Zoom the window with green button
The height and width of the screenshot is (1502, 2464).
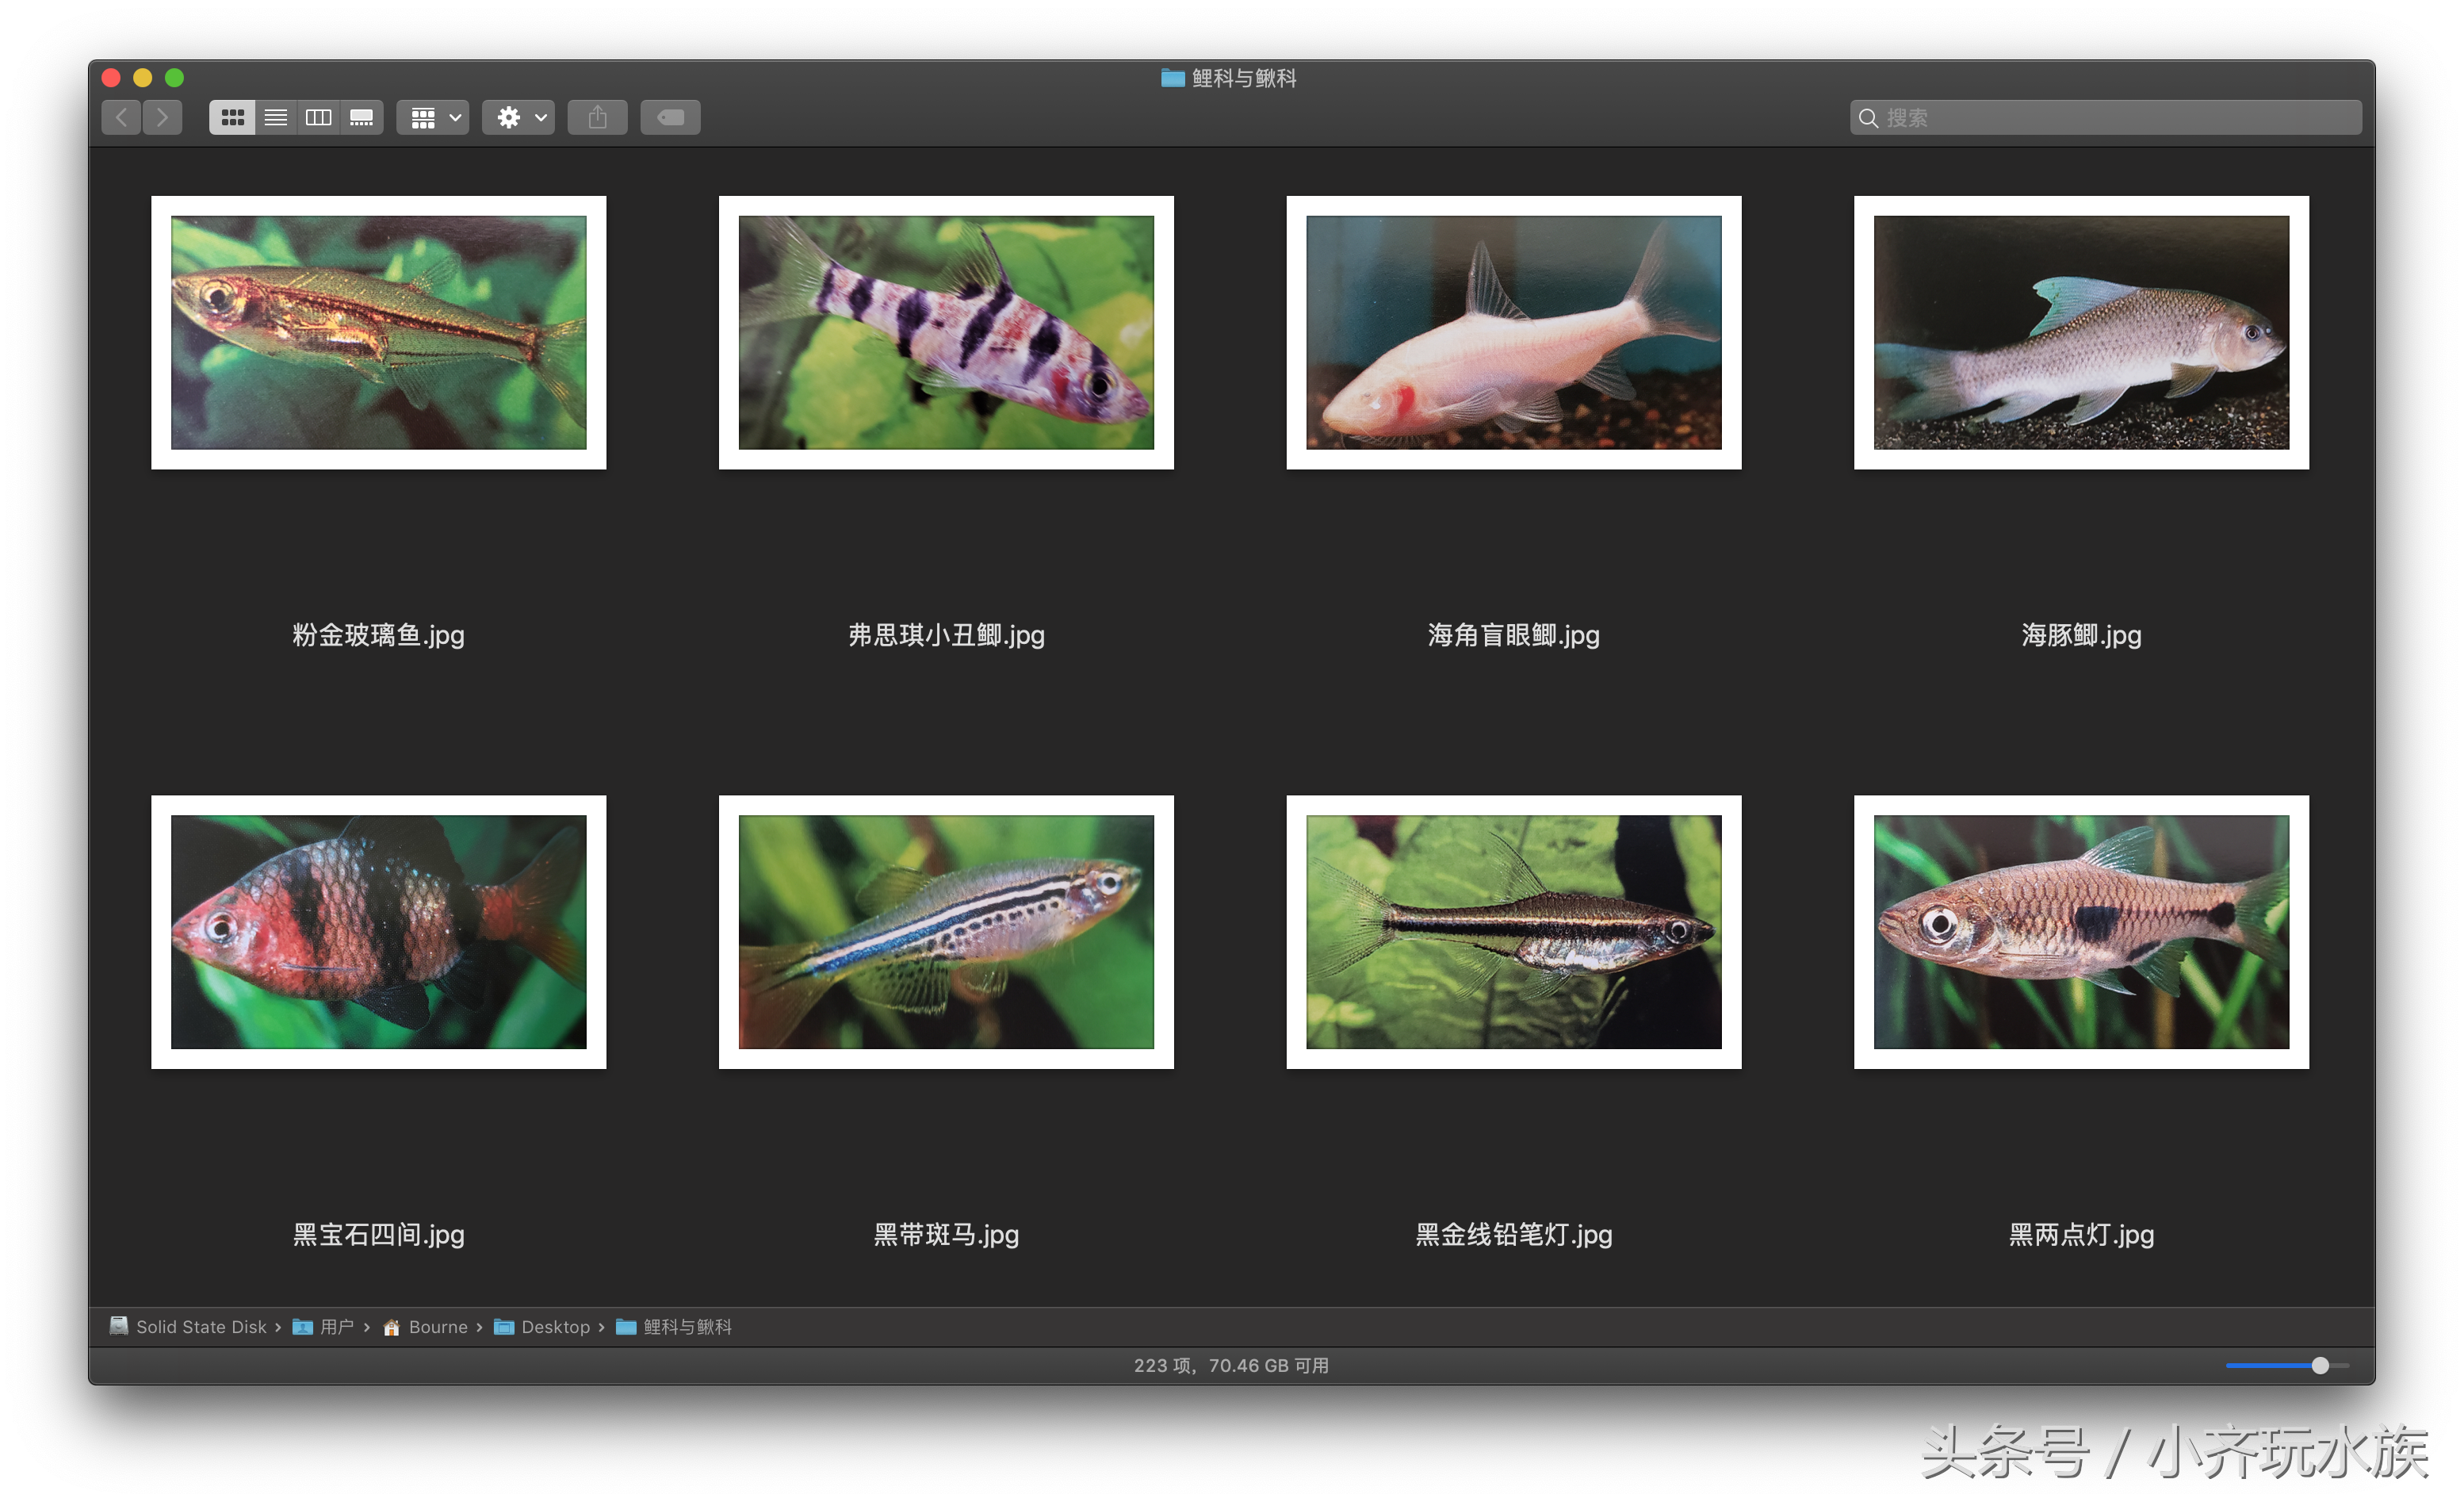(x=175, y=78)
